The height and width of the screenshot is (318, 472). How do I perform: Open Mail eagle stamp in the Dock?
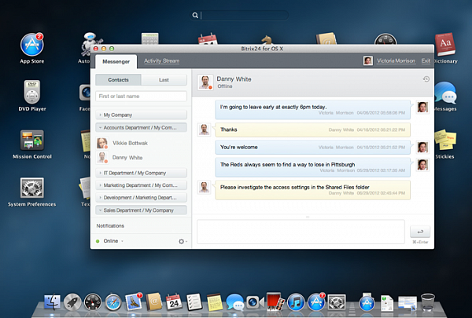pyautogui.click(x=134, y=302)
